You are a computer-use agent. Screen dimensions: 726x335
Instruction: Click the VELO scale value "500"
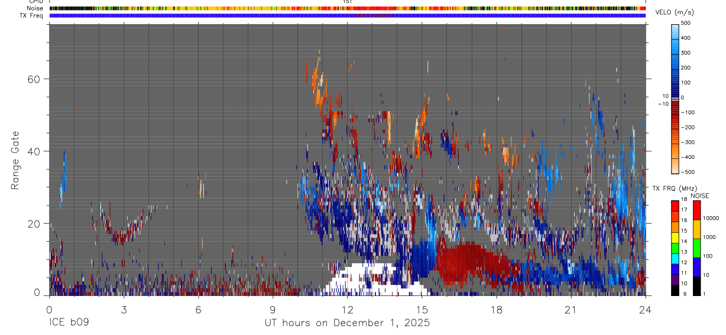[x=686, y=23]
